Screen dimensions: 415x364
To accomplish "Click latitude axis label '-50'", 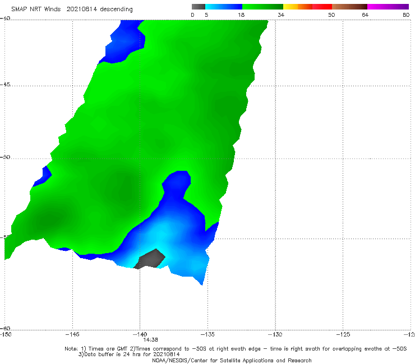I will tap(5, 157).
